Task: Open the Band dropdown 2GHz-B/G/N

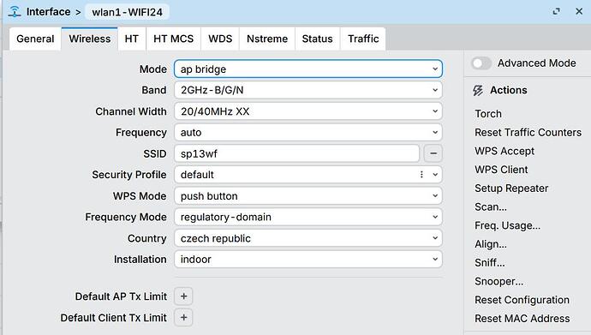Action: point(308,90)
